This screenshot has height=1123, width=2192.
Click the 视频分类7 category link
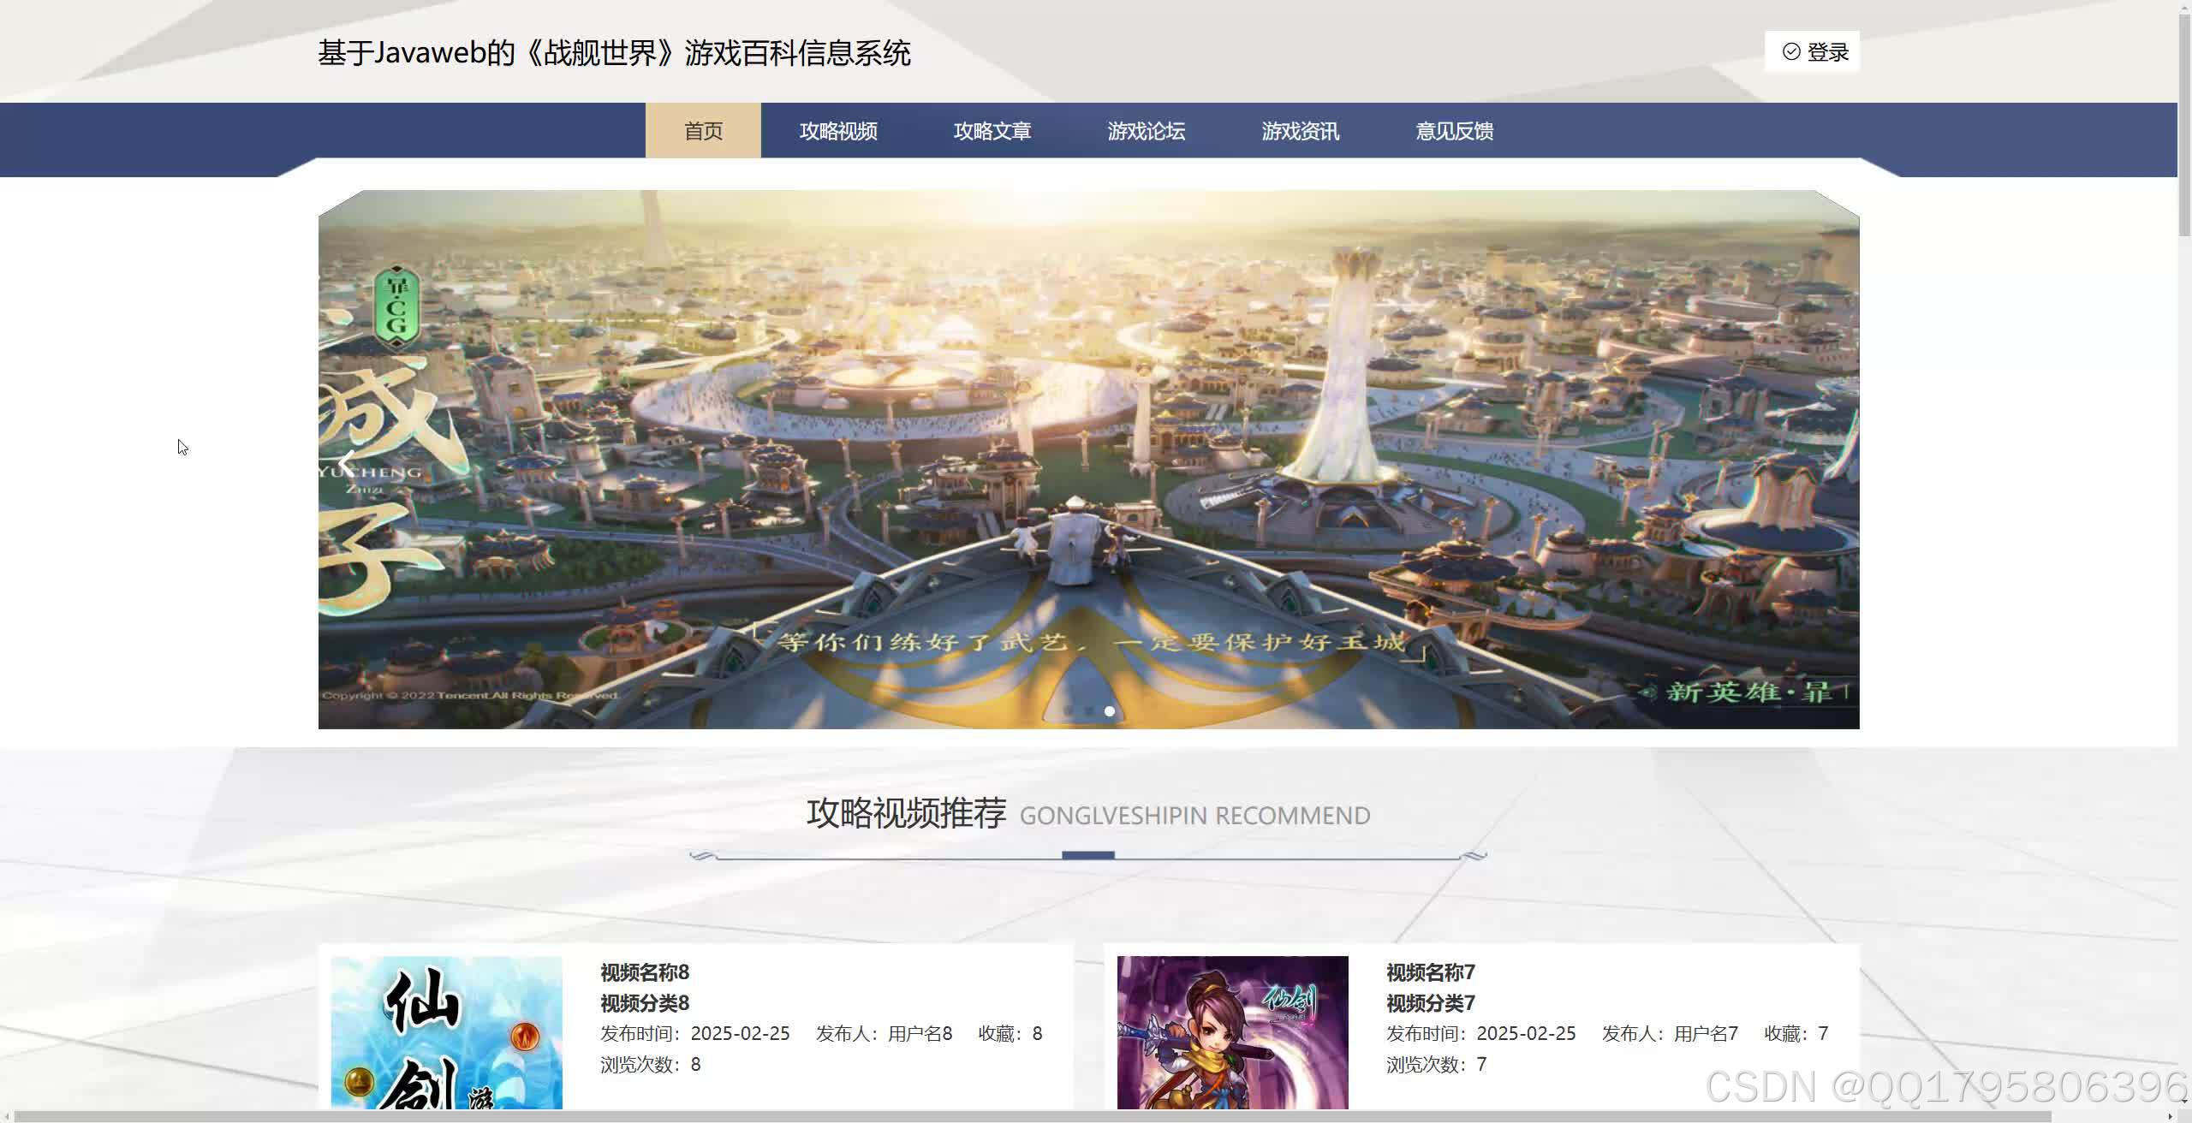[x=1430, y=1003]
